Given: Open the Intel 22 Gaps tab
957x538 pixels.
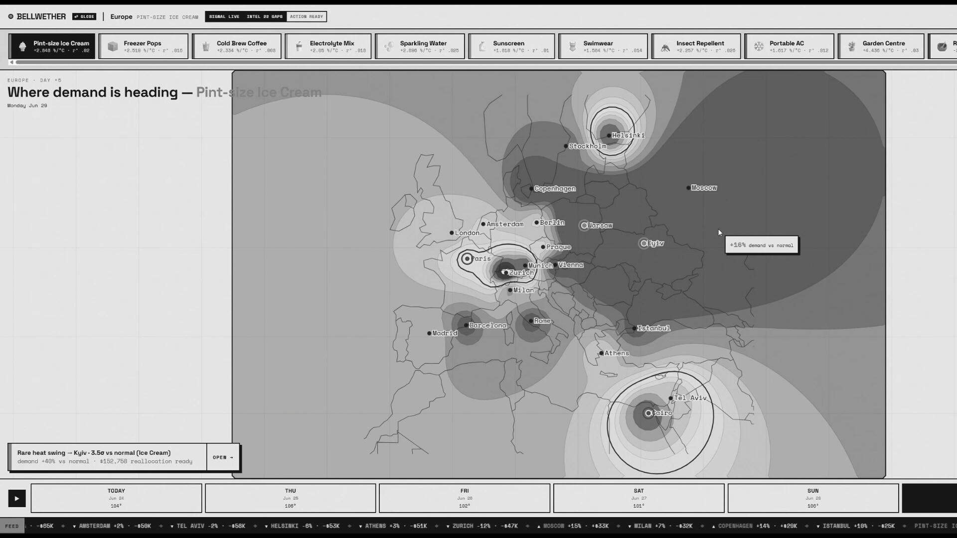Looking at the screenshot, I should click(265, 16).
